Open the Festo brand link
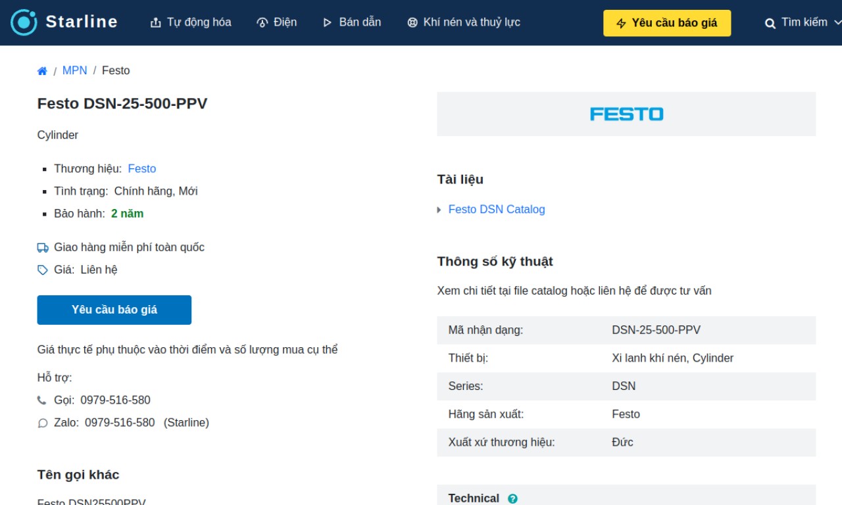The height and width of the screenshot is (505, 842). tap(142, 169)
